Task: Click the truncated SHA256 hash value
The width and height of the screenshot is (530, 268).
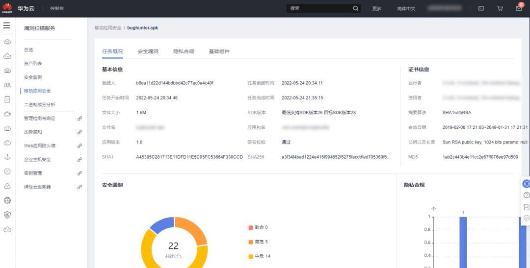Action: coord(336,157)
